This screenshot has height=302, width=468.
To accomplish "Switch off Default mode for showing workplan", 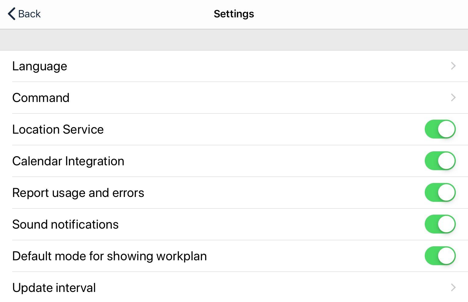I will (440, 256).
